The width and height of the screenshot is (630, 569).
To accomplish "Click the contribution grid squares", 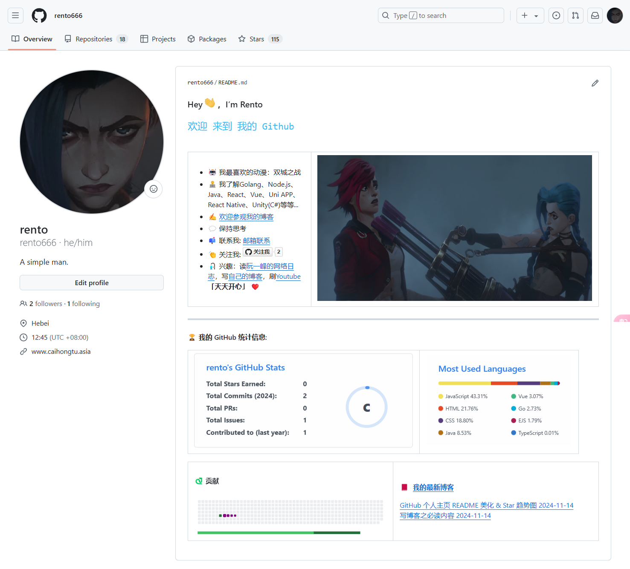I will click(x=290, y=512).
